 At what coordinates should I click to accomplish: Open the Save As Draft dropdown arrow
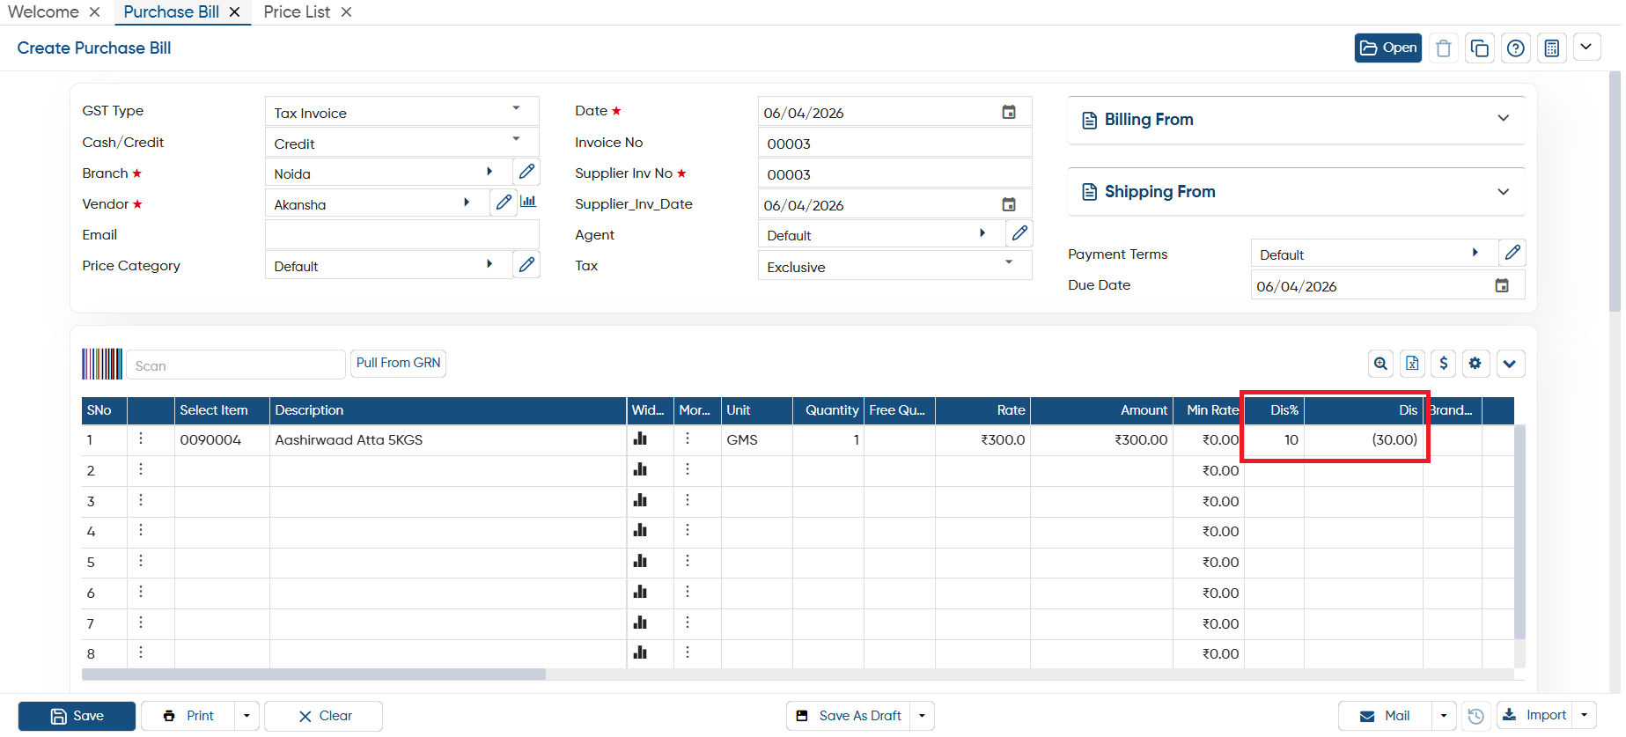(x=922, y=716)
